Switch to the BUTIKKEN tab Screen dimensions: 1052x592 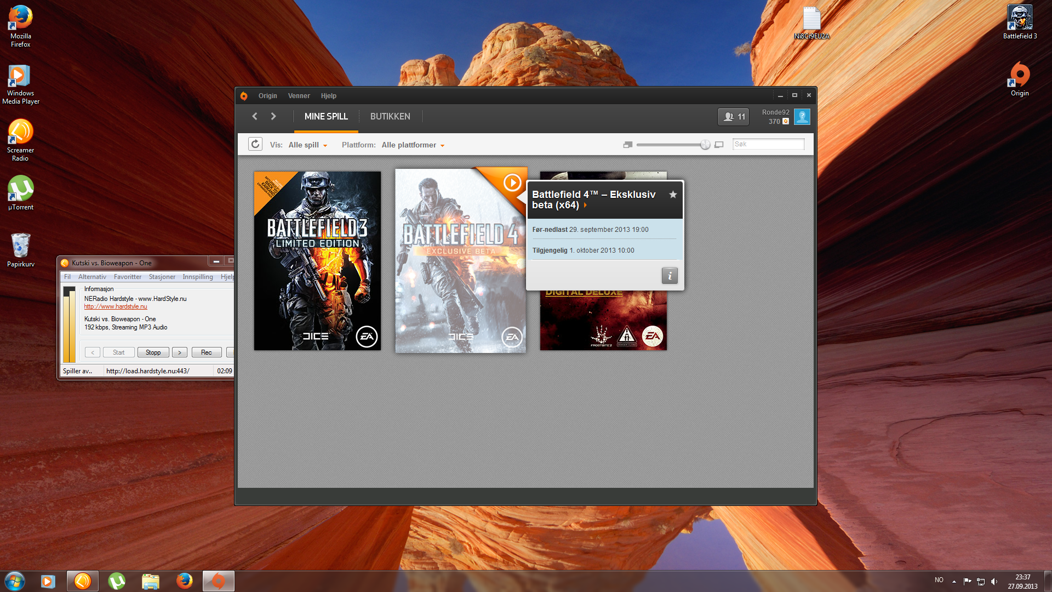390,116
